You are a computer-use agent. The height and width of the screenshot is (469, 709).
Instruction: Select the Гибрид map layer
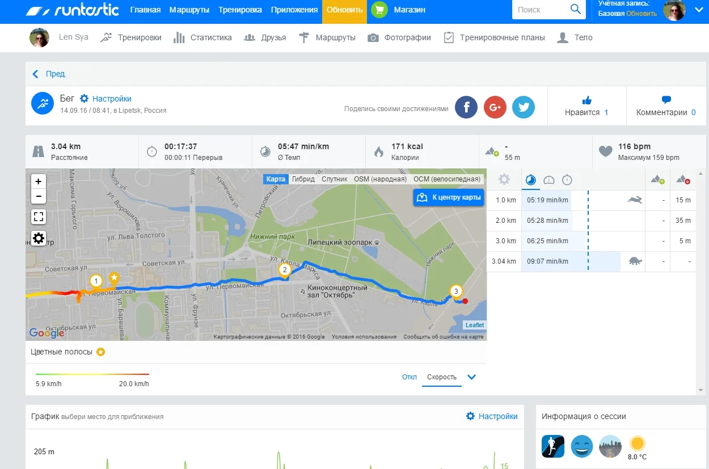[x=303, y=179]
